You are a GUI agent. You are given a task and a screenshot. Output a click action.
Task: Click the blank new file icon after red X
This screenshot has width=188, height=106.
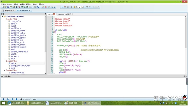click(49, 7)
